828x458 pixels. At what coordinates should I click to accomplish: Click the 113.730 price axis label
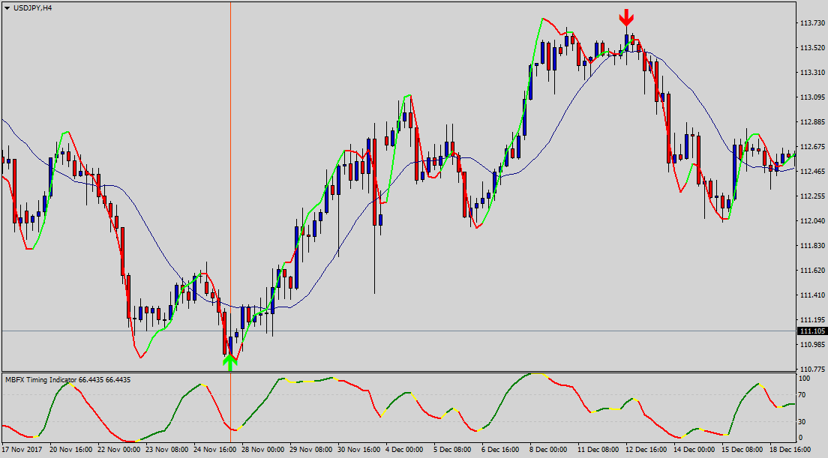click(811, 23)
